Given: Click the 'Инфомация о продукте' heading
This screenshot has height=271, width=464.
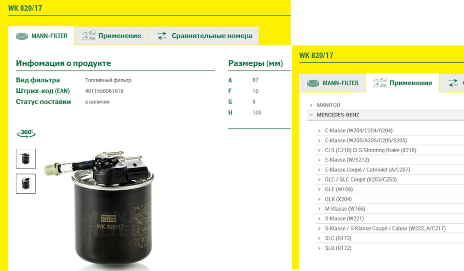Looking at the screenshot, I should pos(63,63).
